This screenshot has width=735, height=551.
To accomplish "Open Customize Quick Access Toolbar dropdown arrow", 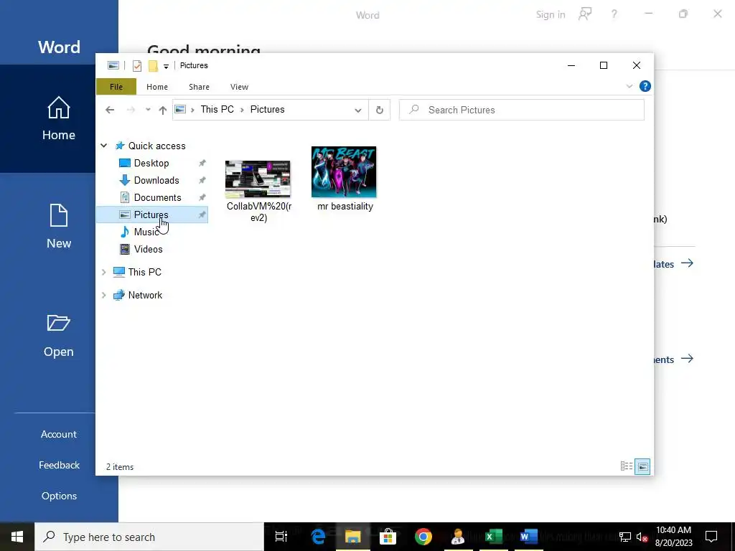I will click(166, 66).
